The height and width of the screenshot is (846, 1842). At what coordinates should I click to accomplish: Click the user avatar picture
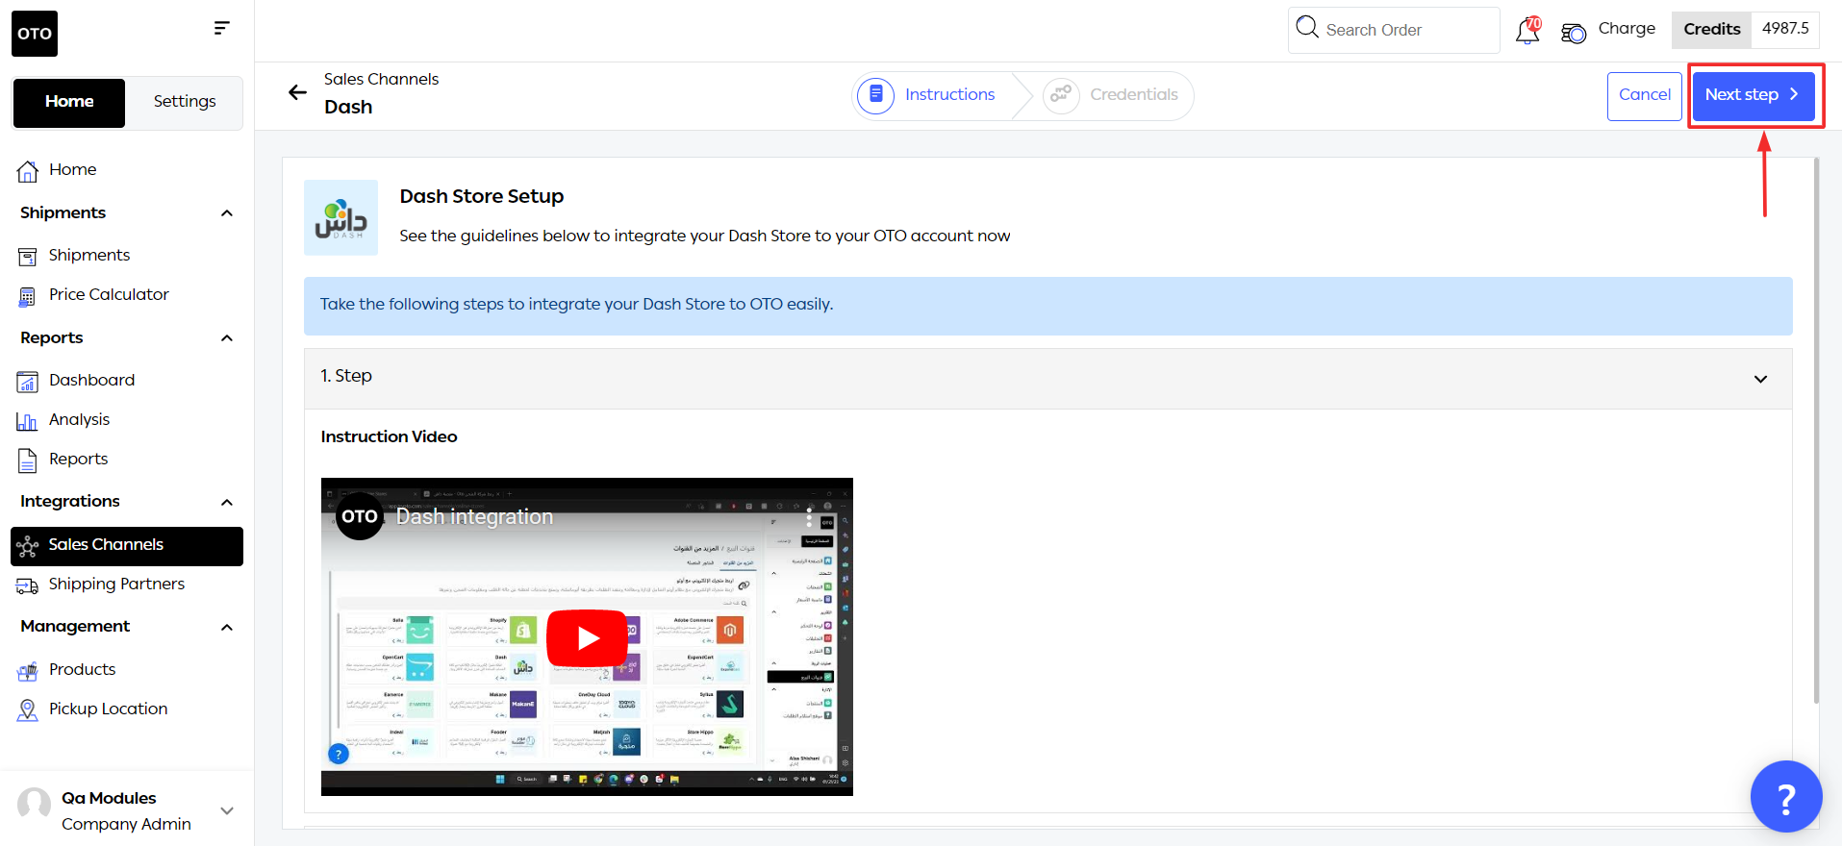(x=34, y=805)
